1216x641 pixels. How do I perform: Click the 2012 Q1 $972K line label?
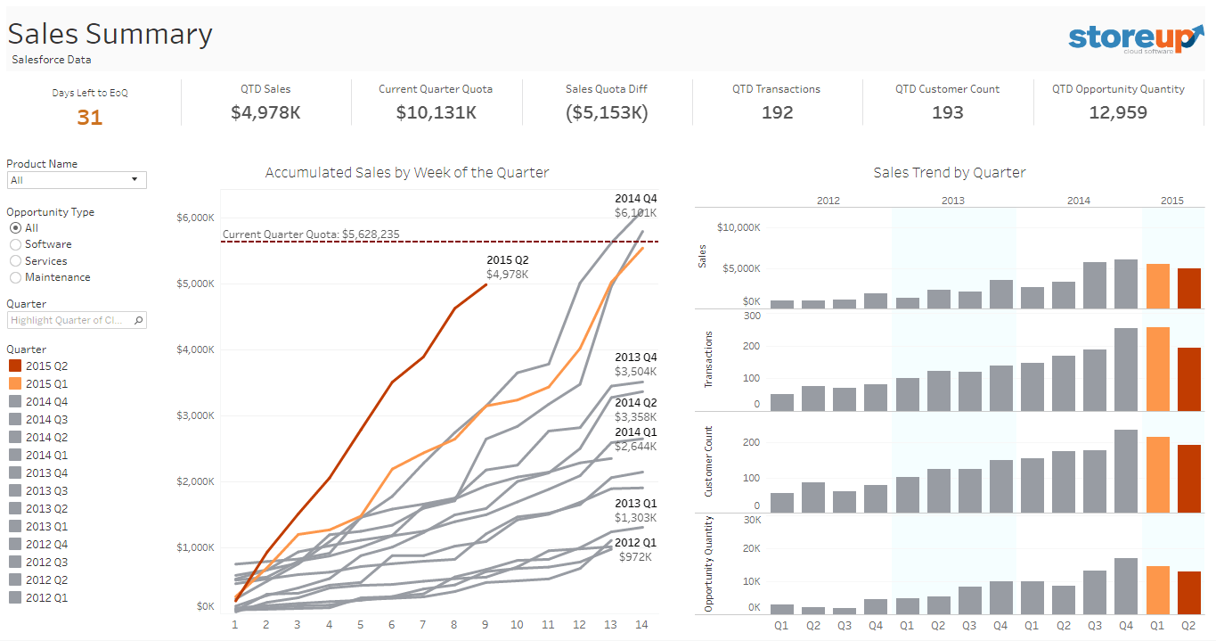(636, 549)
